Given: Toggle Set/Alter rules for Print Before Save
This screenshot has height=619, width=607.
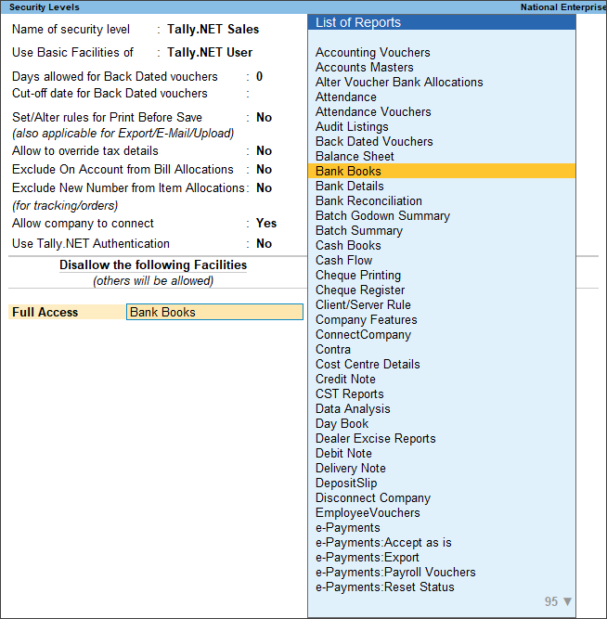Looking at the screenshot, I should [265, 118].
